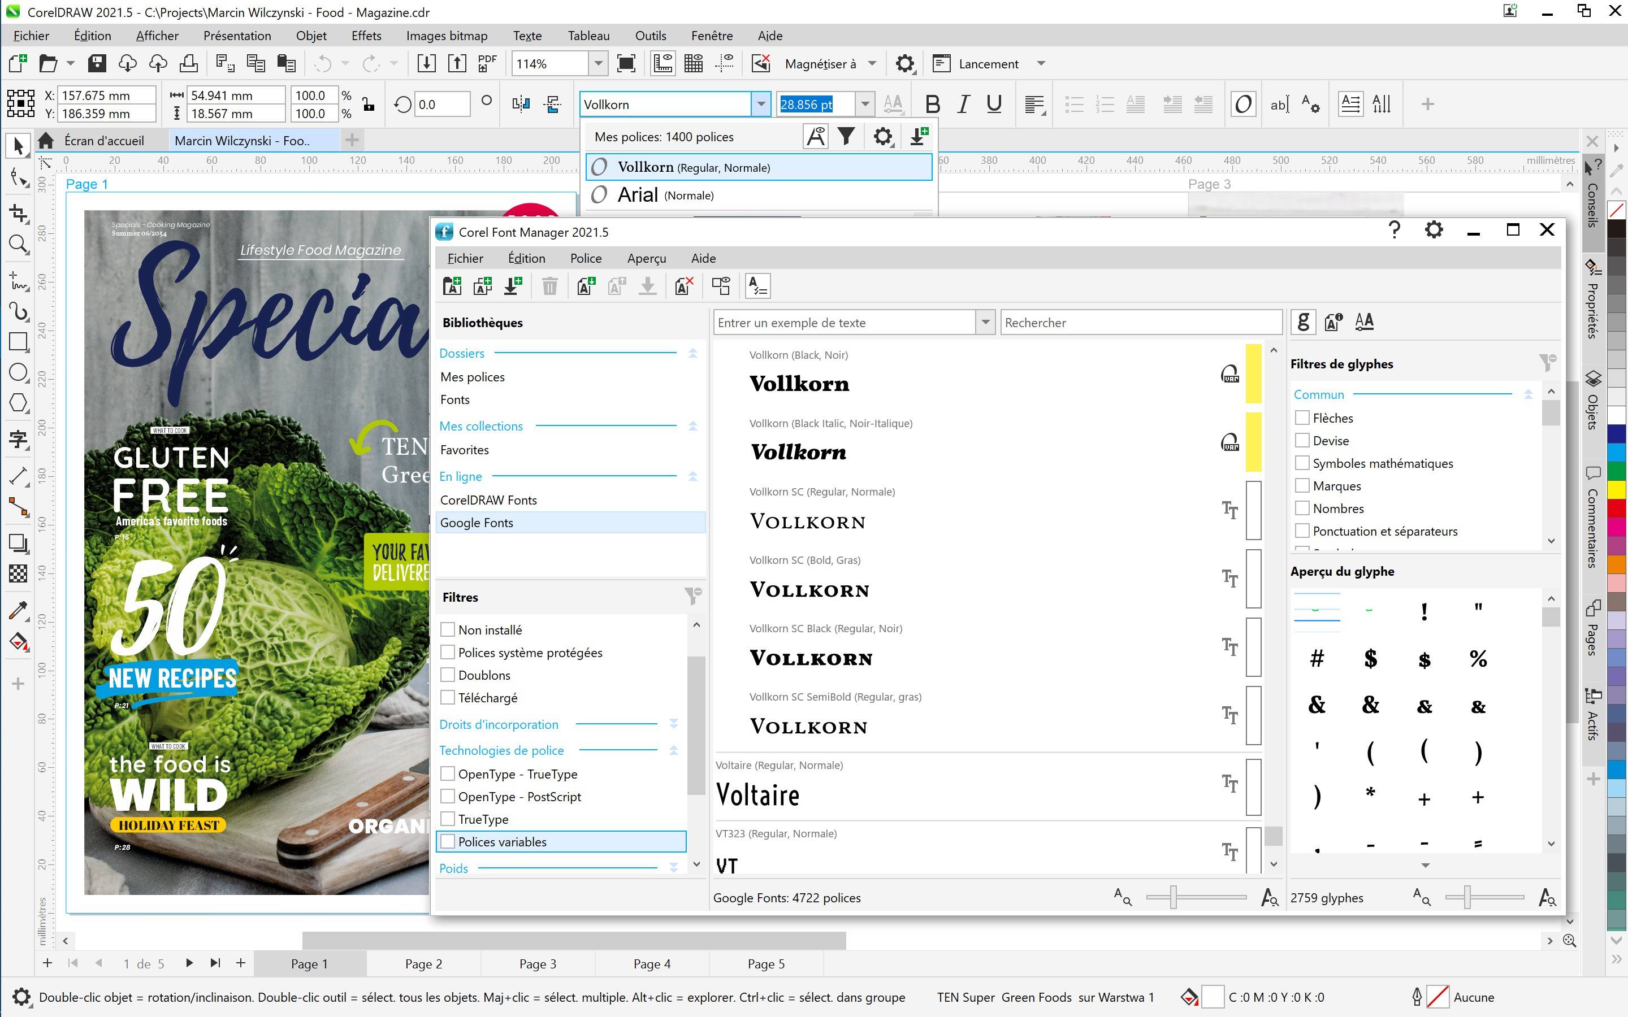Apply Bold formatting in property bar

coord(932,105)
